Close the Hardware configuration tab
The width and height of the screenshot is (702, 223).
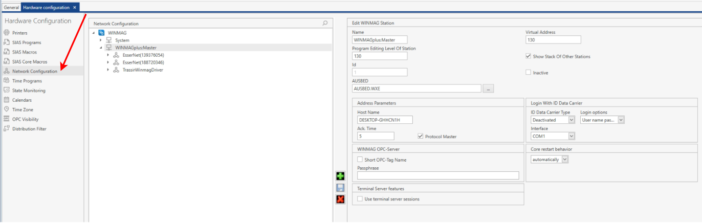75,7
